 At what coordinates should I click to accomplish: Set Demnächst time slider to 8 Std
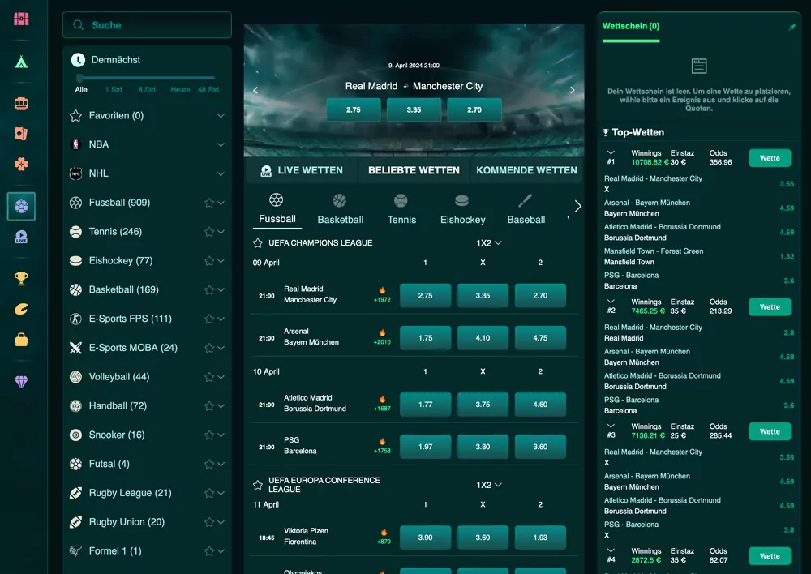click(146, 89)
